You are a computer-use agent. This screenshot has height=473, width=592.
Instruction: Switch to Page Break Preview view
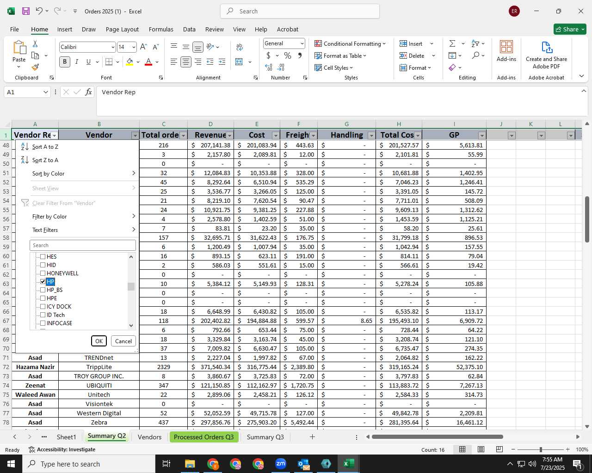[x=499, y=449]
